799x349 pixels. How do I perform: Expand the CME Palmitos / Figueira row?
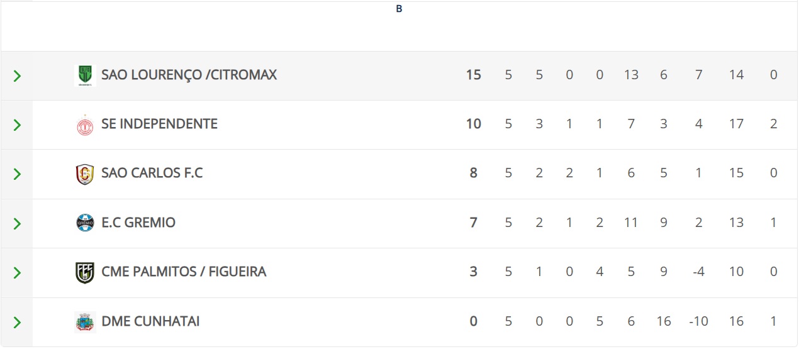tap(17, 273)
